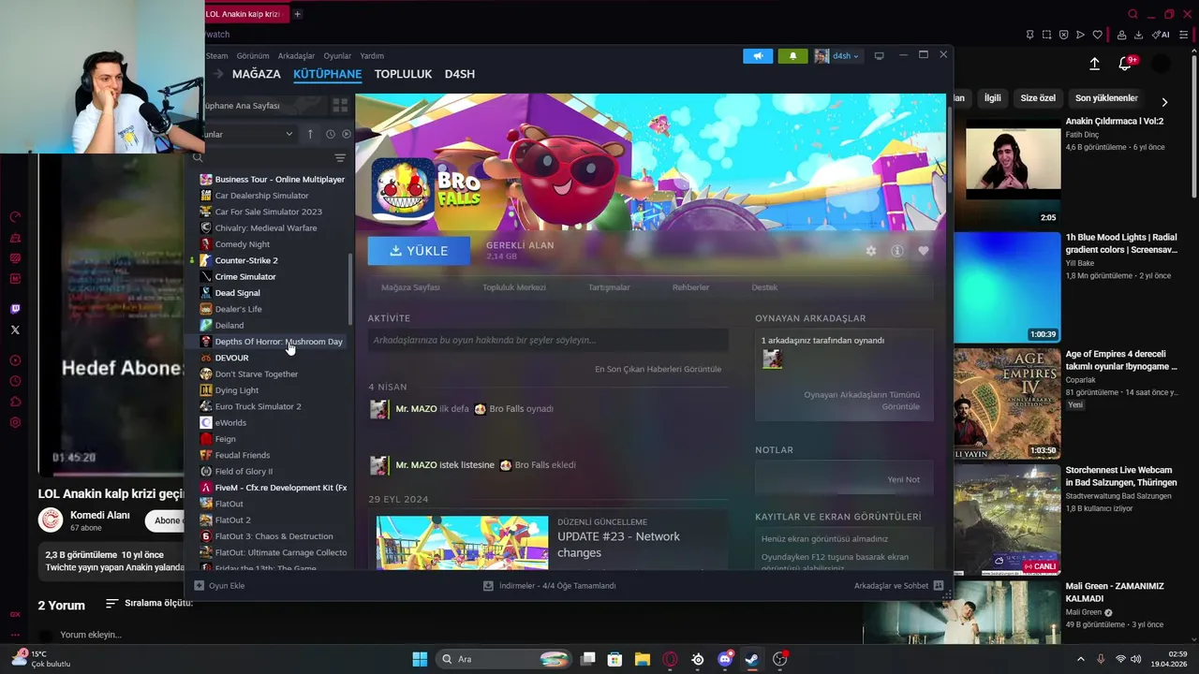1199x674 pixels.
Task: Open history clock in Opera GX sidebar
Action: (x=15, y=381)
